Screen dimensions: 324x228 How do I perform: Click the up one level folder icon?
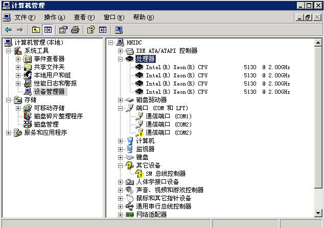coord(36,30)
